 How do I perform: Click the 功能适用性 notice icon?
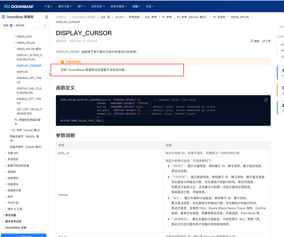[x=62, y=62]
